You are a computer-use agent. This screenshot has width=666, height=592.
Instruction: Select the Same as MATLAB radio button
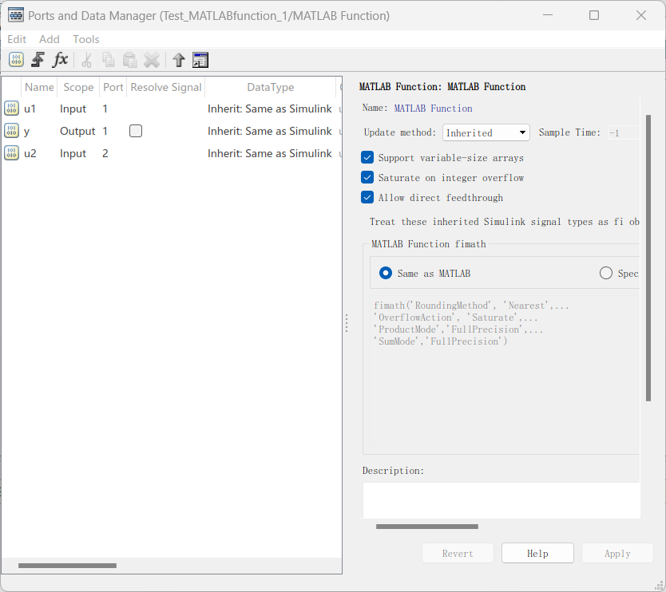385,273
